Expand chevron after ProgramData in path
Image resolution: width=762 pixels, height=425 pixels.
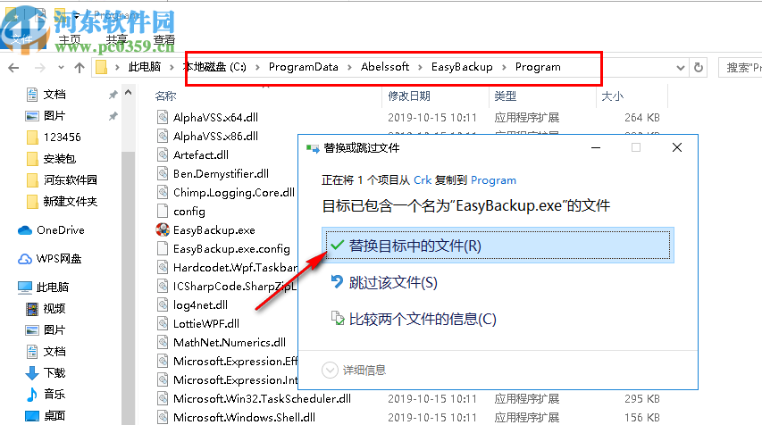pyautogui.click(x=349, y=68)
